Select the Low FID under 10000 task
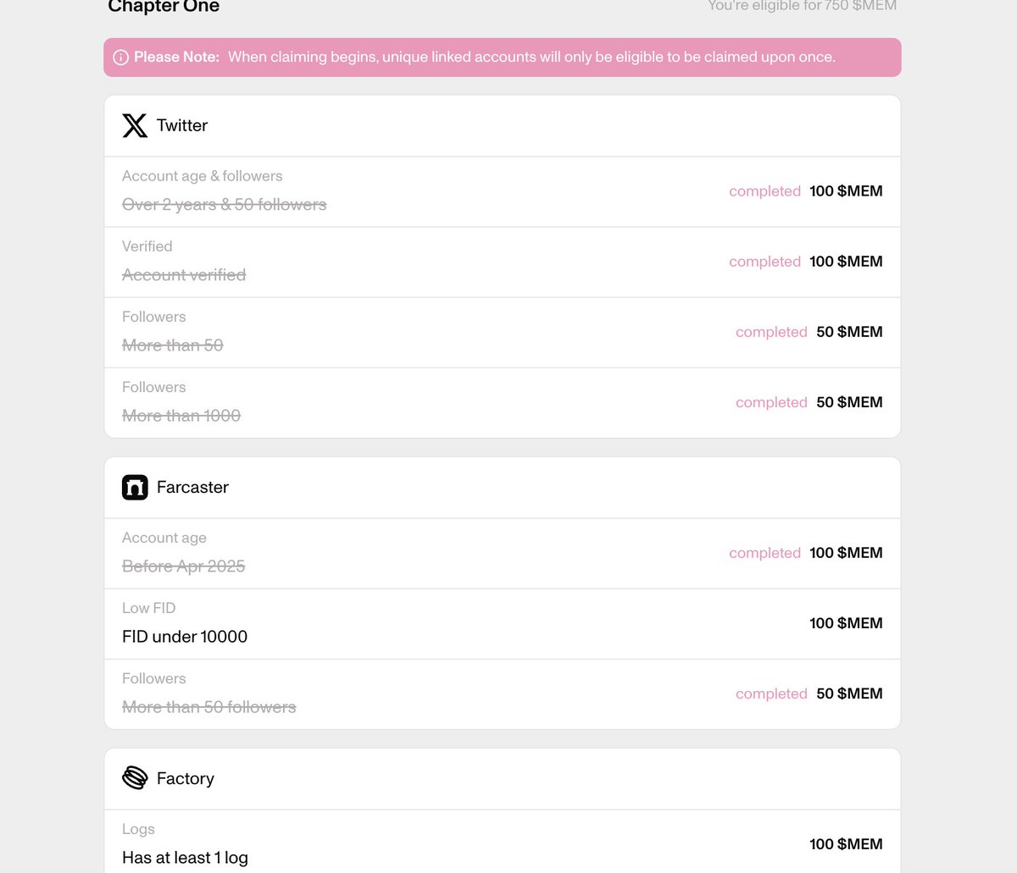This screenshot has width=1017, height=873. [503, 623]
